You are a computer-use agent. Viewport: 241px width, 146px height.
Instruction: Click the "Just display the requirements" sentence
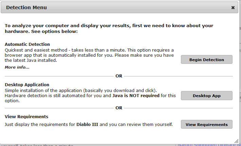click(x=89, y=124)
